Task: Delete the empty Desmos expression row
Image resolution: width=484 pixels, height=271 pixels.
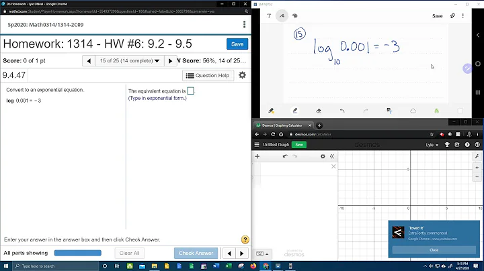Action: point(333,166)
